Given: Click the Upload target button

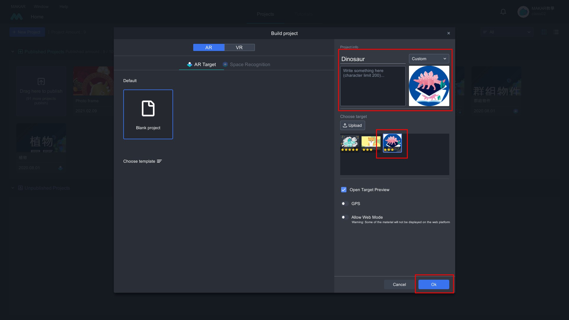Looking at the screenshot, I should (x=352, y=125).
